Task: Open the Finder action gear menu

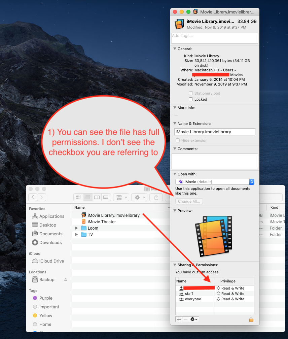Action: [x=139, y=197]
